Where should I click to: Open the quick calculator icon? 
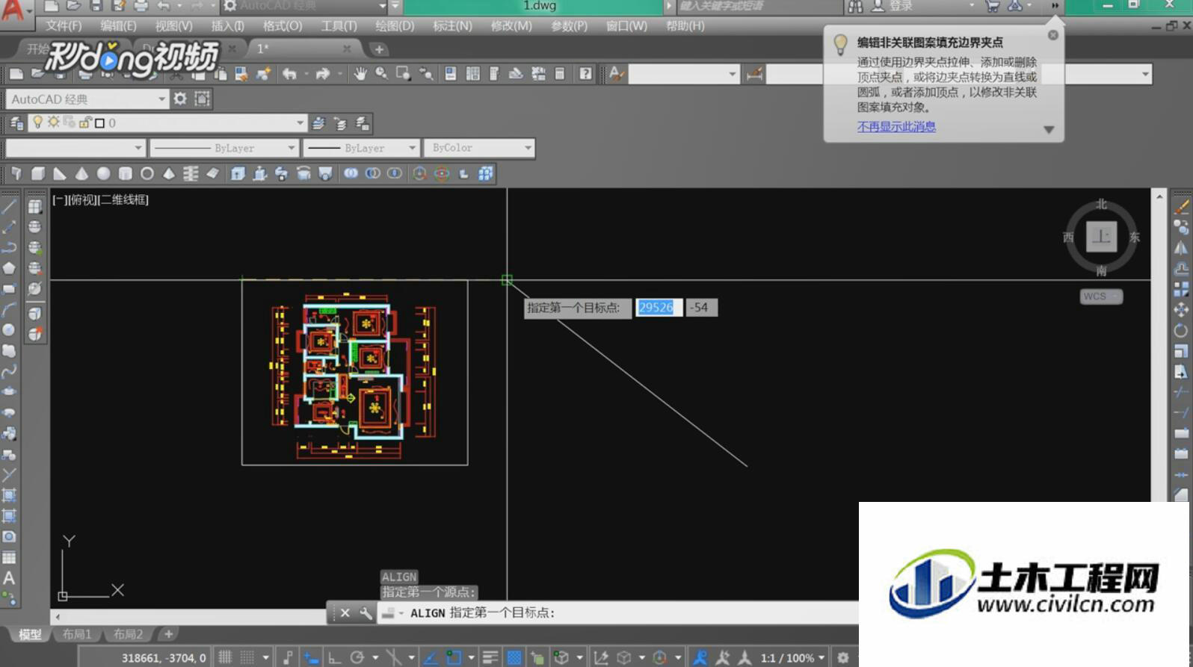click(560, 73)
